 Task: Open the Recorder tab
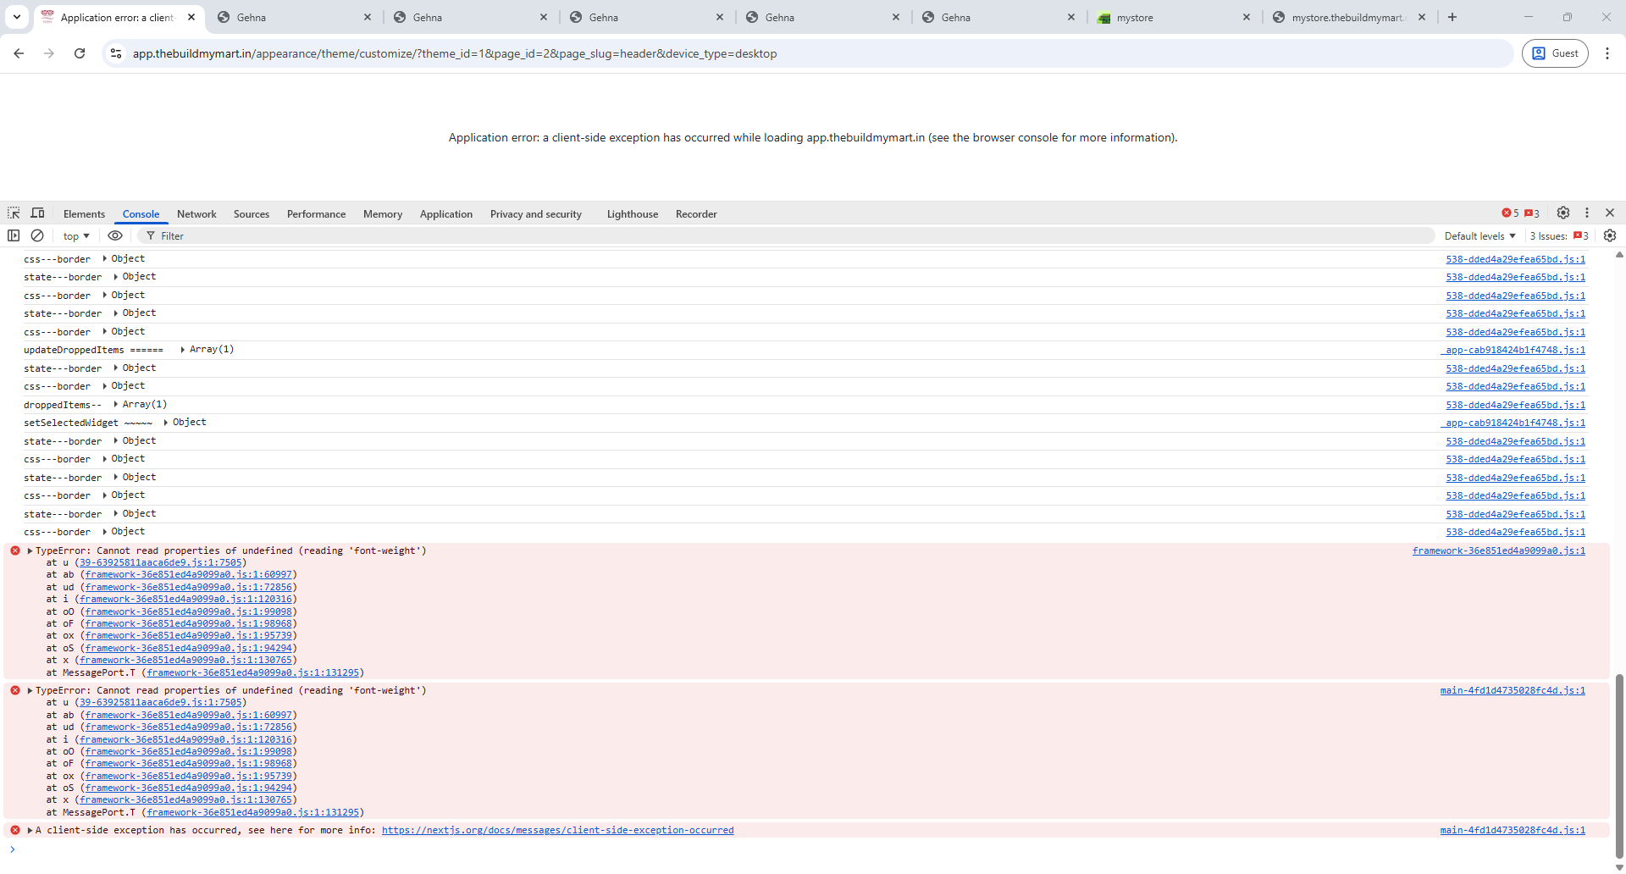pyautogui.click(x=696, y=214)
